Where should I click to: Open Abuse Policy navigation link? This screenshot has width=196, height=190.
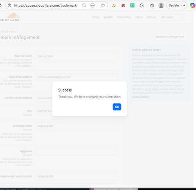click(x=124, y=17)
